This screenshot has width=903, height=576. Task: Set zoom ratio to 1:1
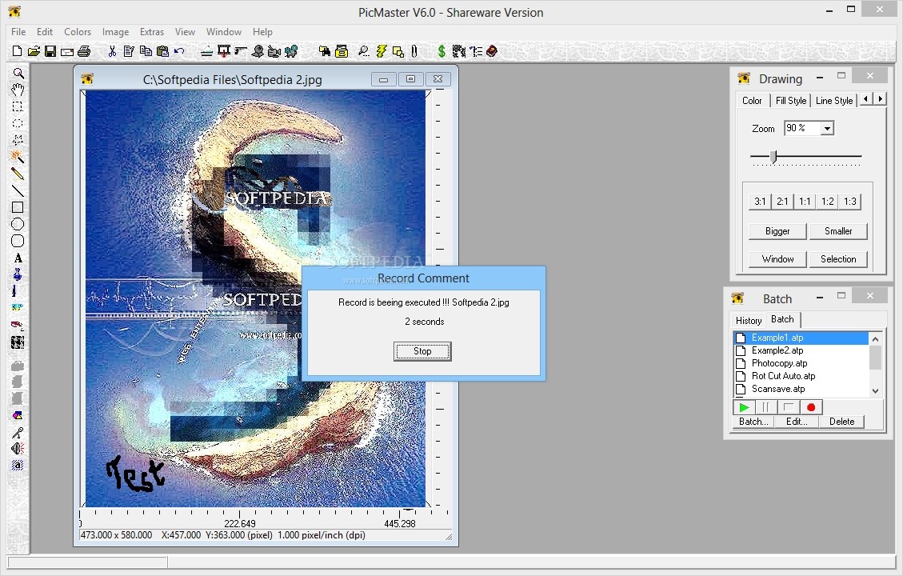pyautogui.click(x=805, y=201)
